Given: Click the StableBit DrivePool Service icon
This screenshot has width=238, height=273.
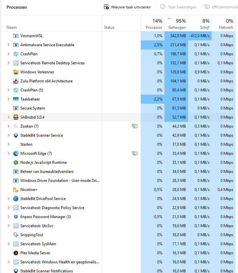Looking at the screenshot, I should pos(16,199).
